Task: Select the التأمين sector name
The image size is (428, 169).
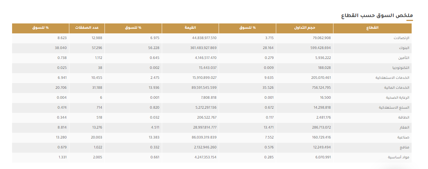Action: click(404, 58)
